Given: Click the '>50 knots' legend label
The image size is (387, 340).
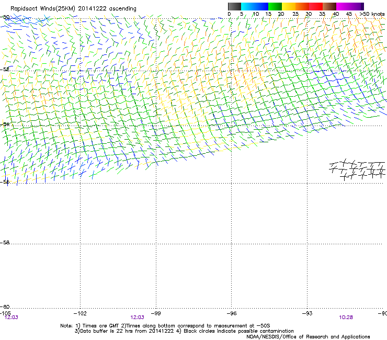Looking at the screenshot, I should (372, 14).
